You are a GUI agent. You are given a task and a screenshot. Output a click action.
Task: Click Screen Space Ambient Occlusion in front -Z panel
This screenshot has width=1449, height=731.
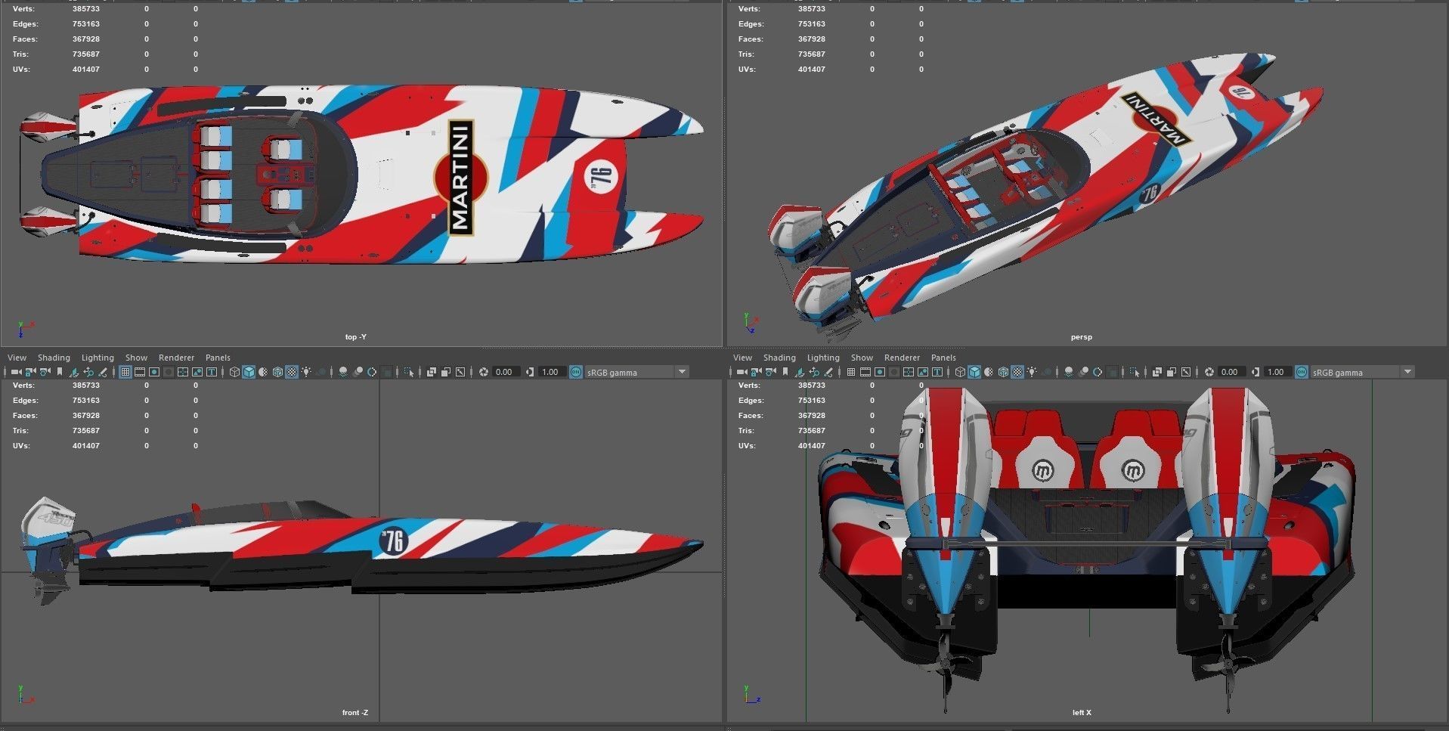tap(342, 372)
